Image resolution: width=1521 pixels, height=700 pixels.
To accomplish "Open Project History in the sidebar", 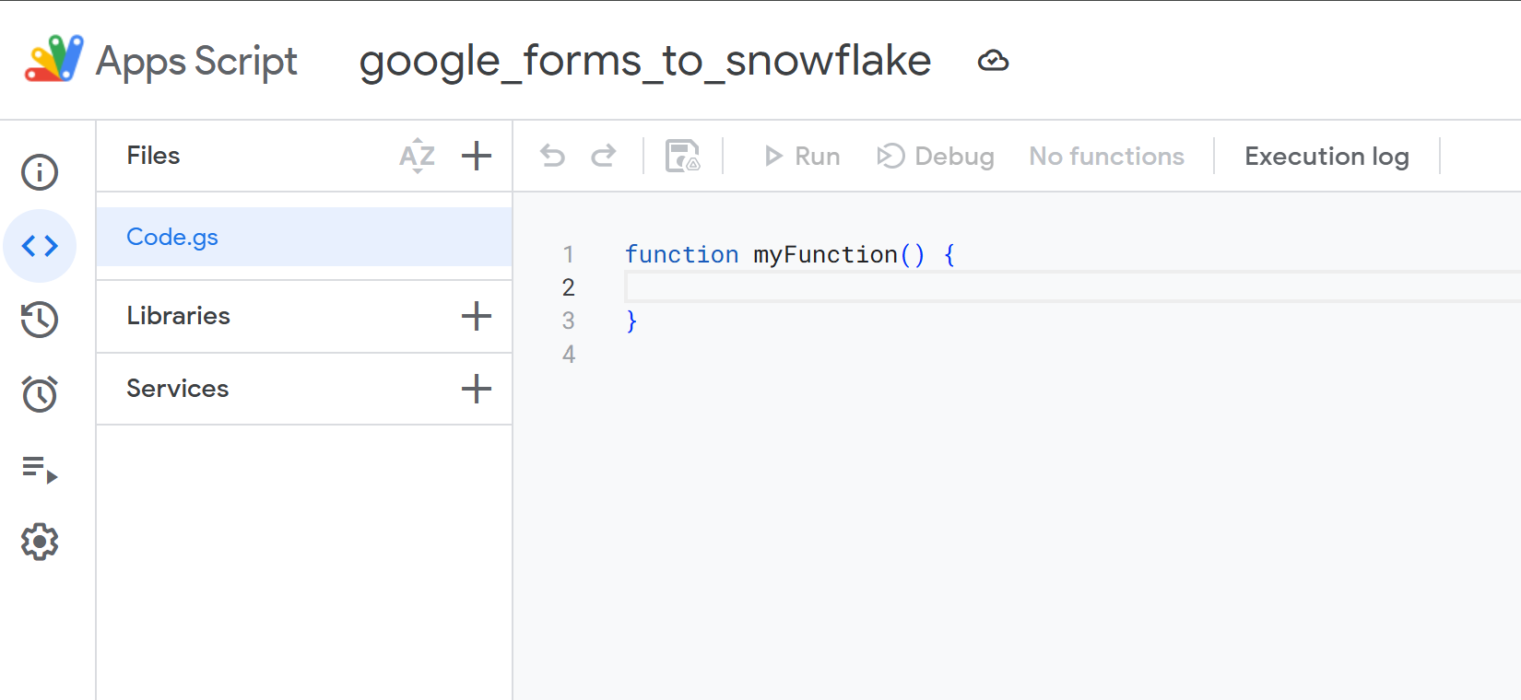I will coord(40,320).
